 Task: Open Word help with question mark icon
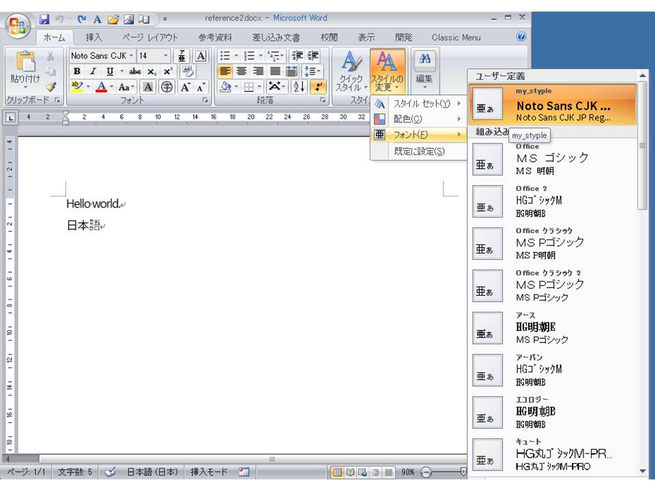click(521, 37)
